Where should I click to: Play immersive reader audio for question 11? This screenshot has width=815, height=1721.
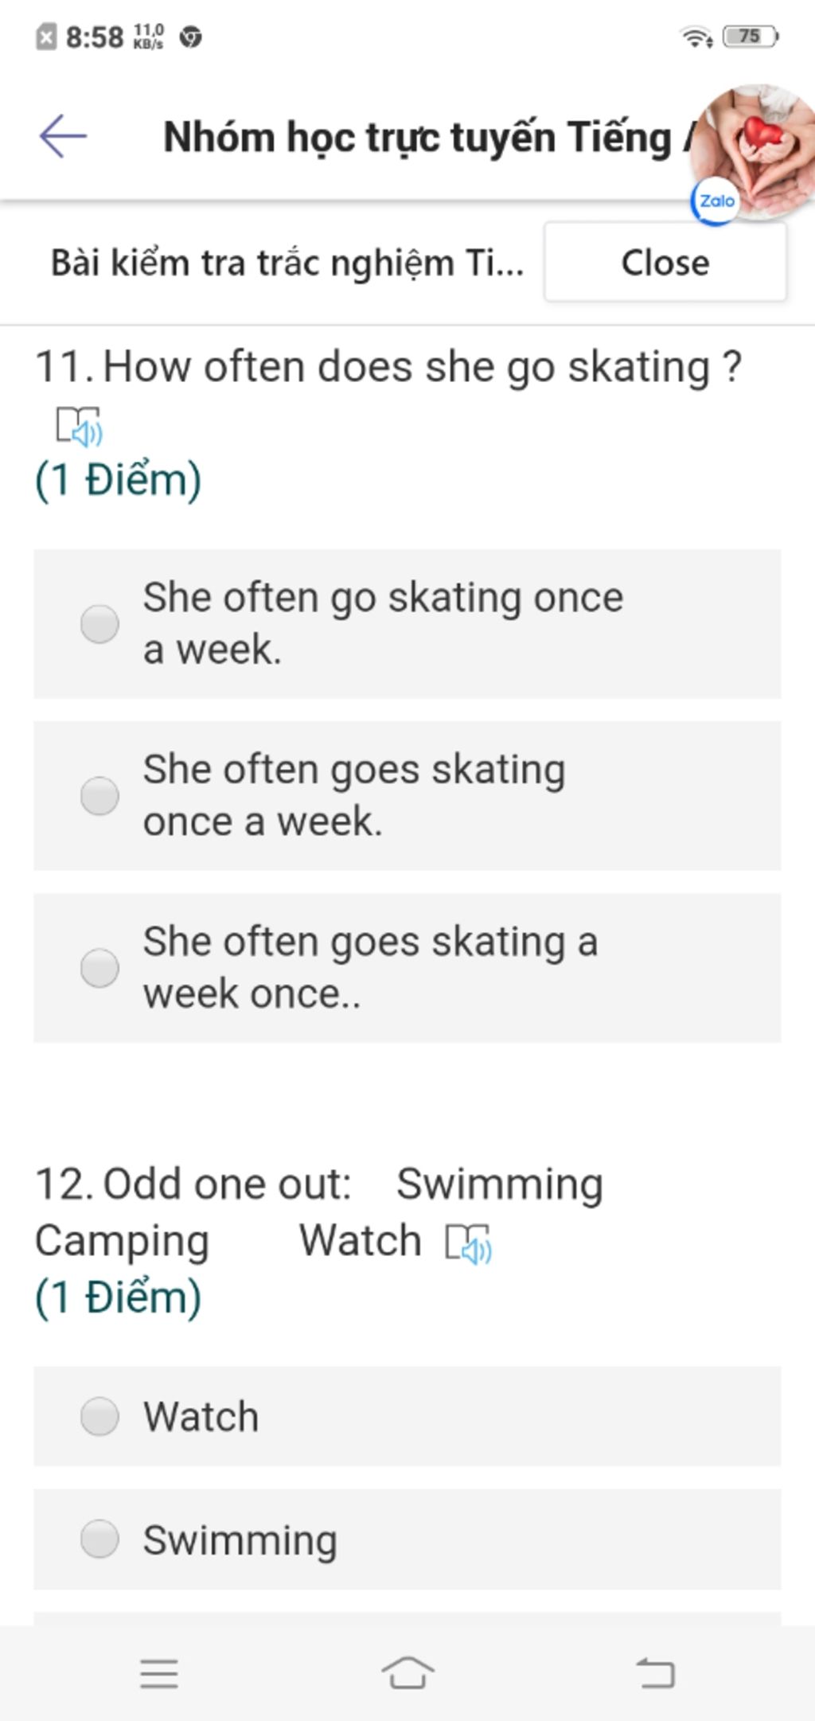point(79,425)
